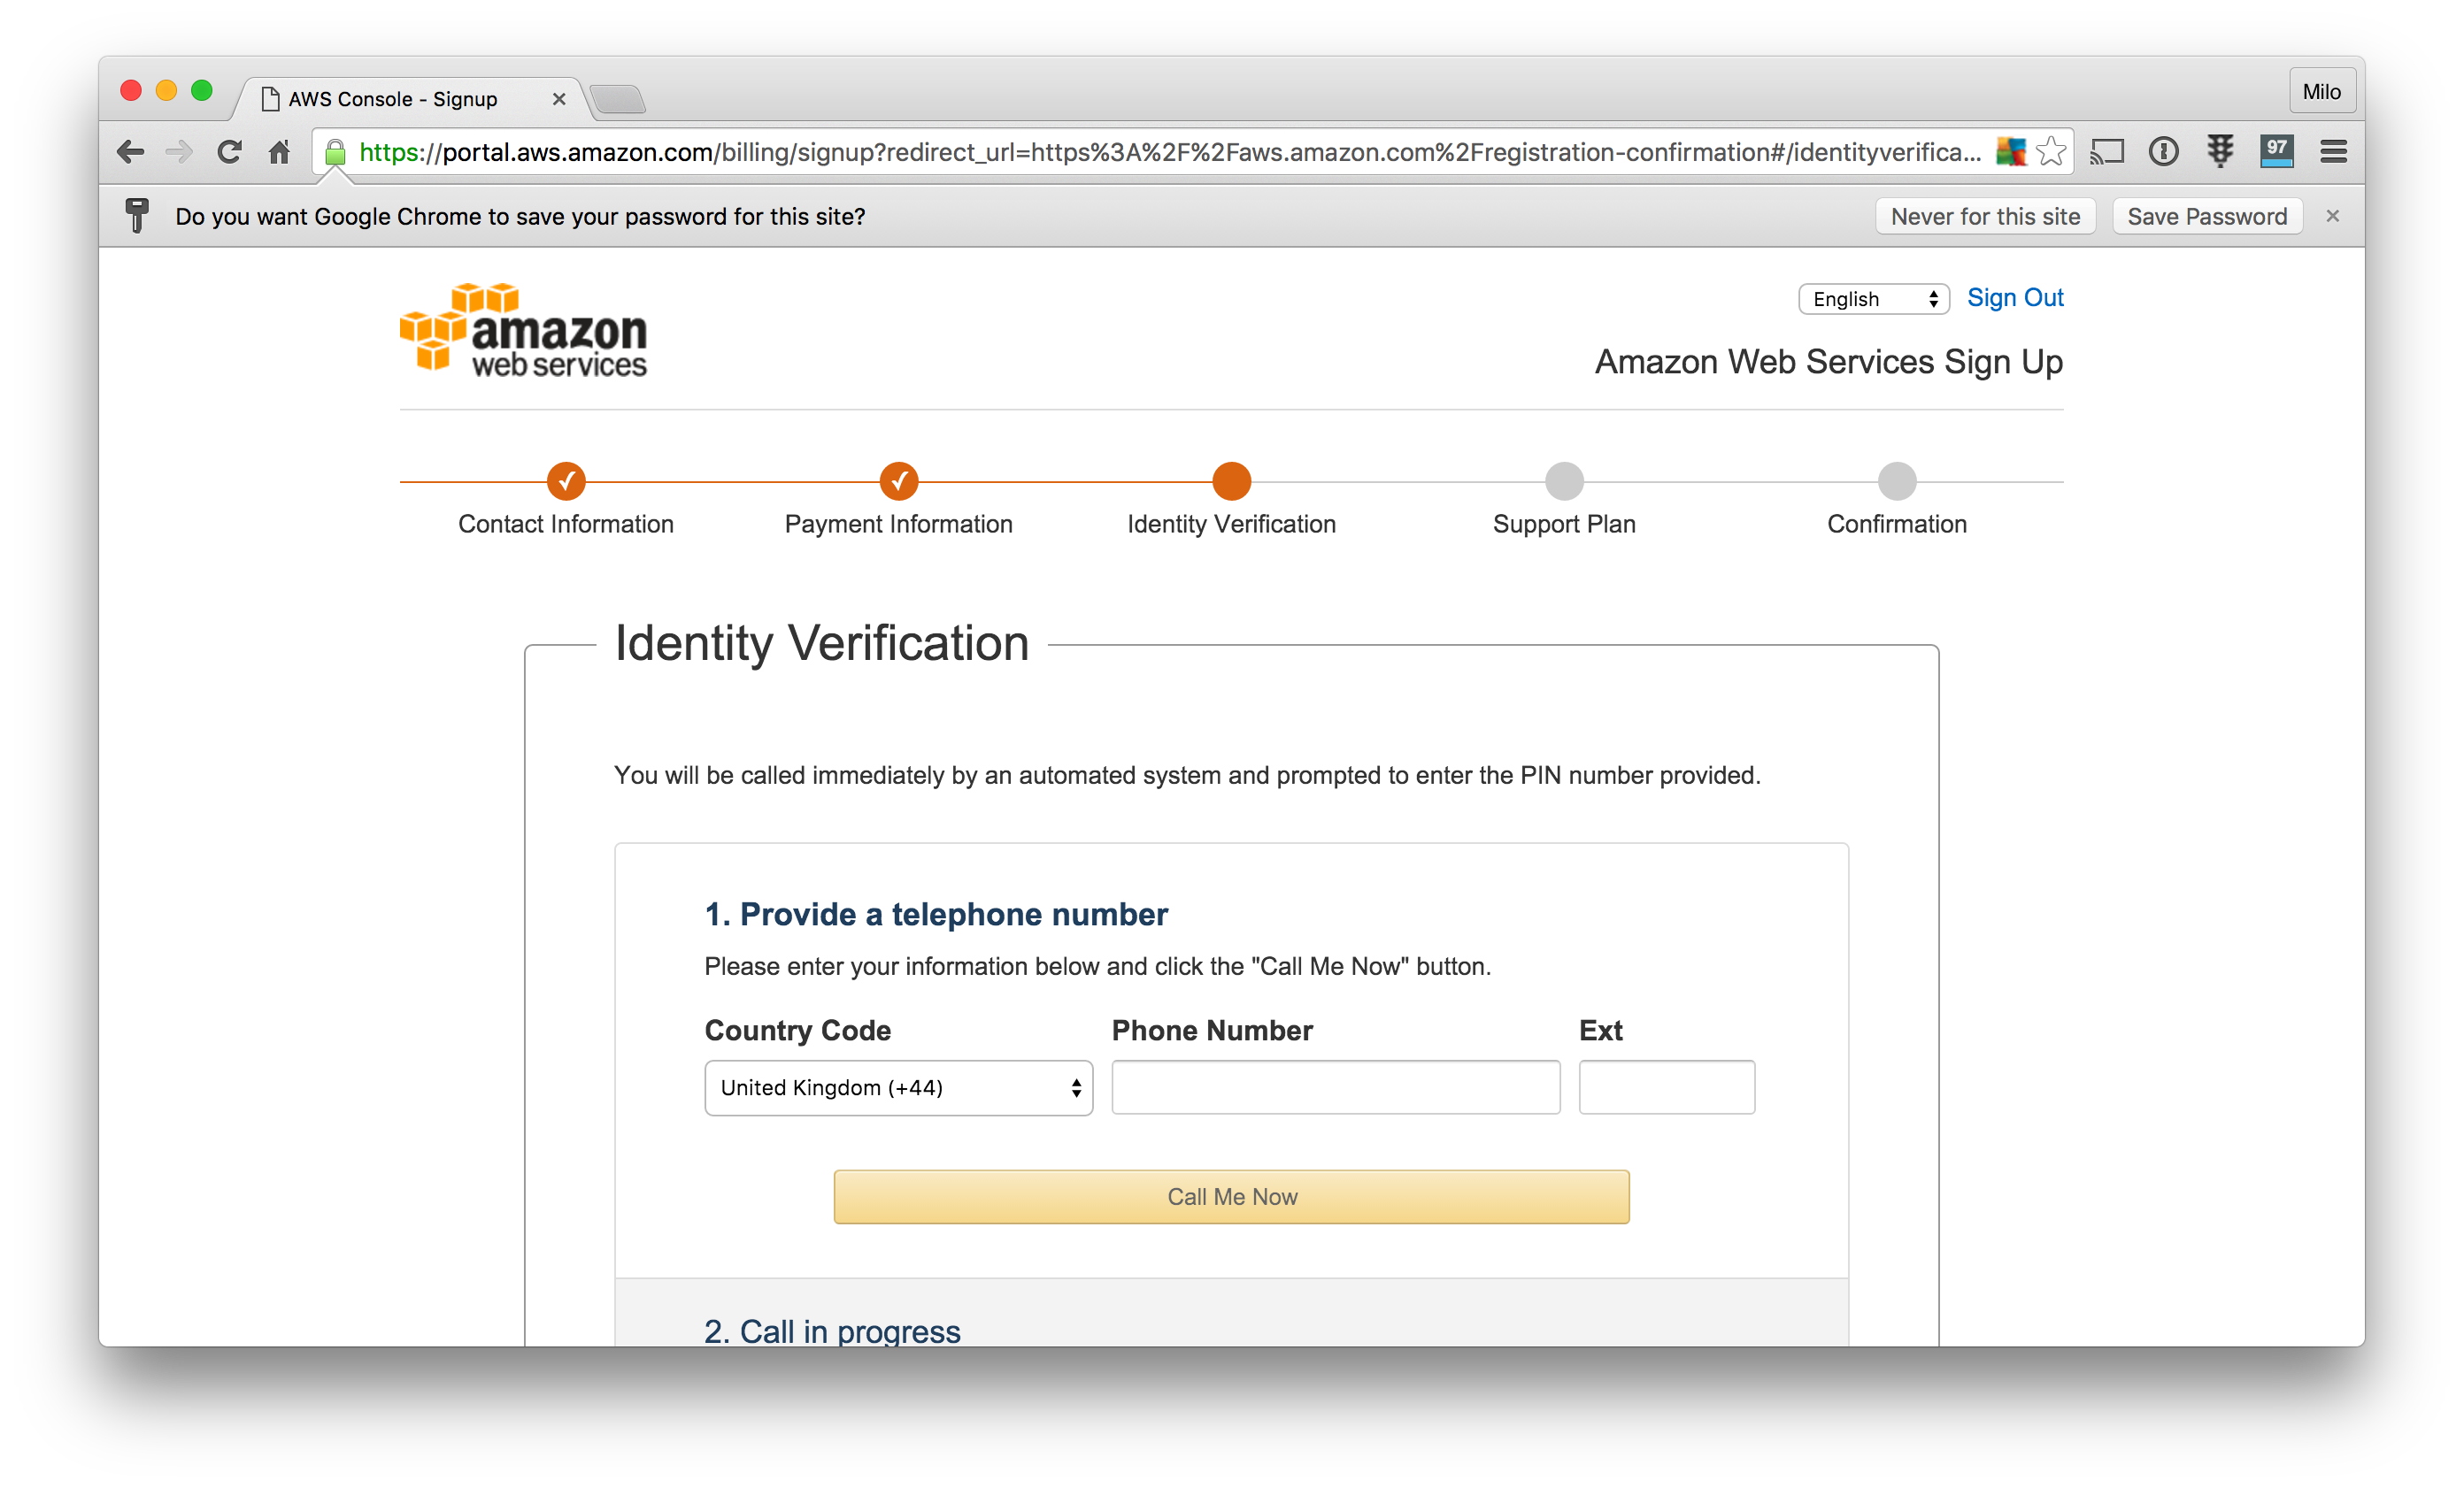Switch to the AWS Console - Signup tab
The height and width of the screenshot is (1488, 2464).
(393, 98)
